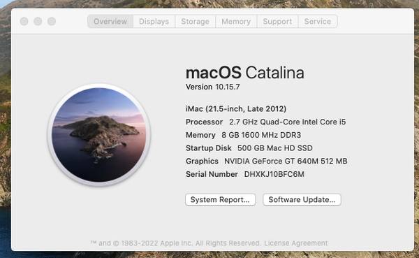Screen dimensions: 419x258
Task: Open the License Agreement link
Action: pyautogui.click(x=296, y=243)
